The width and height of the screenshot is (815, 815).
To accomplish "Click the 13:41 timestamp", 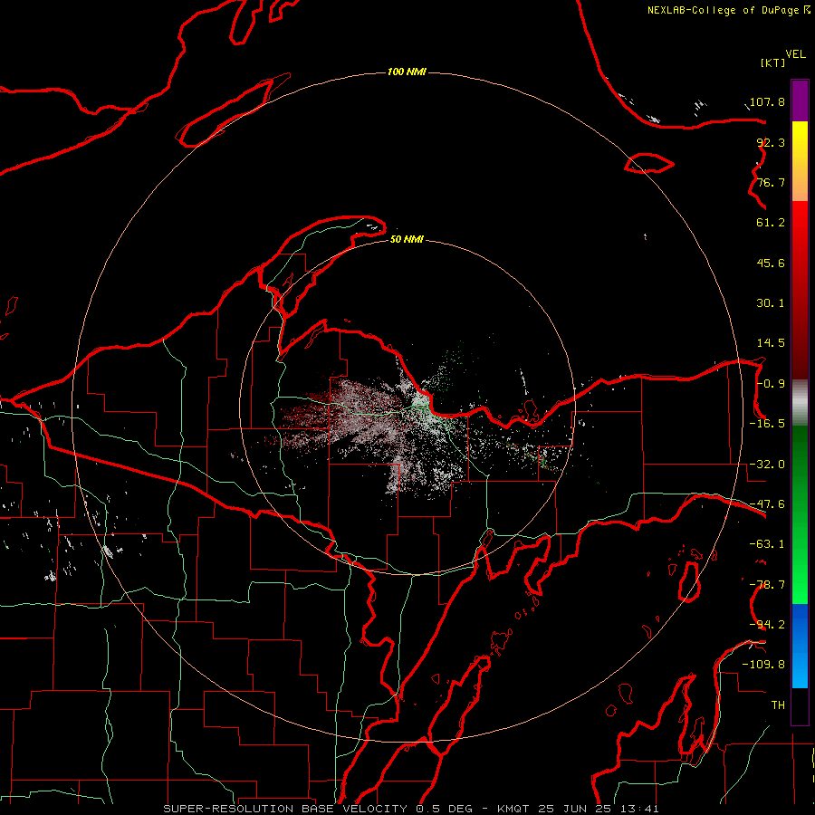I will point(639,809).
